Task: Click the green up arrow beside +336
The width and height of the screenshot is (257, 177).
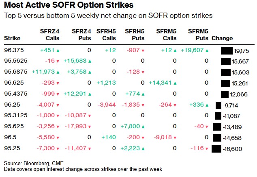Action: click(207, 104)
